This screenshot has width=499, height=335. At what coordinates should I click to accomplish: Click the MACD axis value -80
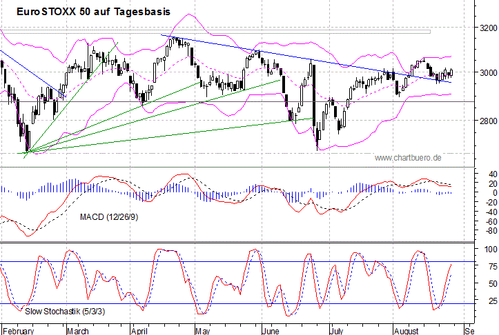491,231
